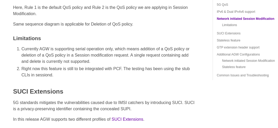Select Network initiated Session Modification under Additional AGW Configurations
This screenshot has width=278, height=128.
(x=248, y=61)
